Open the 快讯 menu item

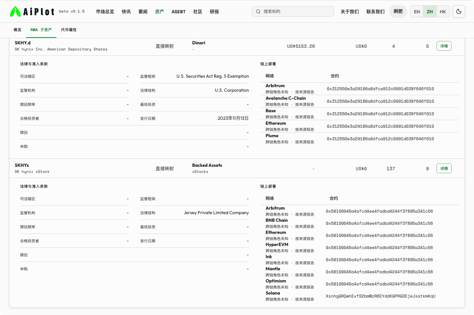click(126, 11)
